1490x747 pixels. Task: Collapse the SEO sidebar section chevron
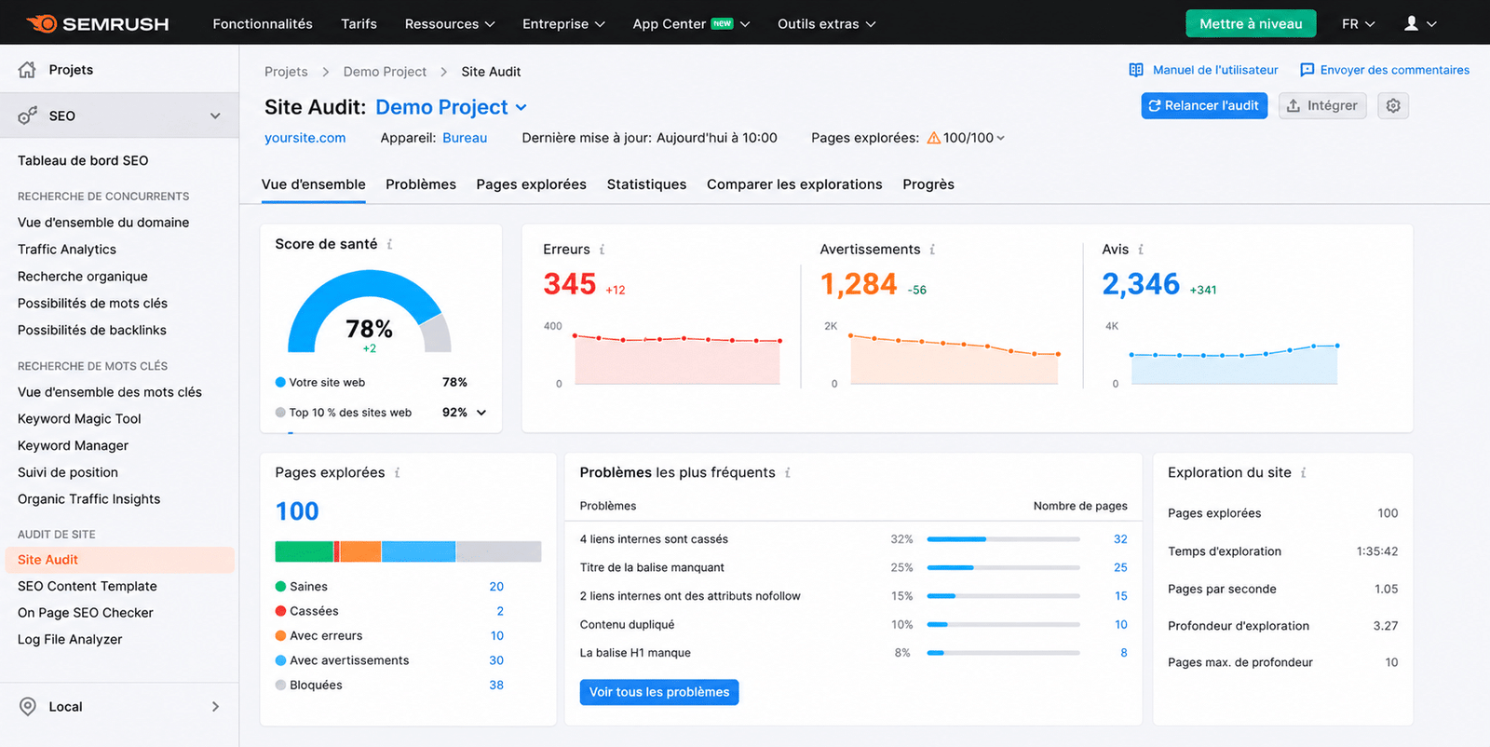[x=215, y=115]
